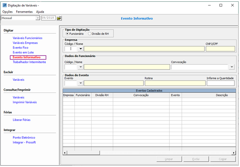Click the Copiar button
Screen dimensions: 240x167
coord(223,159)
